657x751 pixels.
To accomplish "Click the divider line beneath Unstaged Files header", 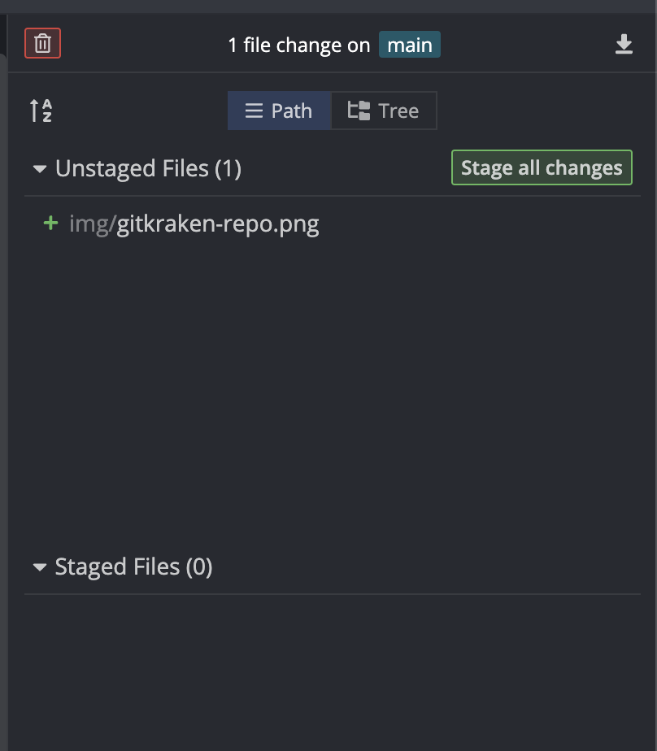I will pos(325,196).
